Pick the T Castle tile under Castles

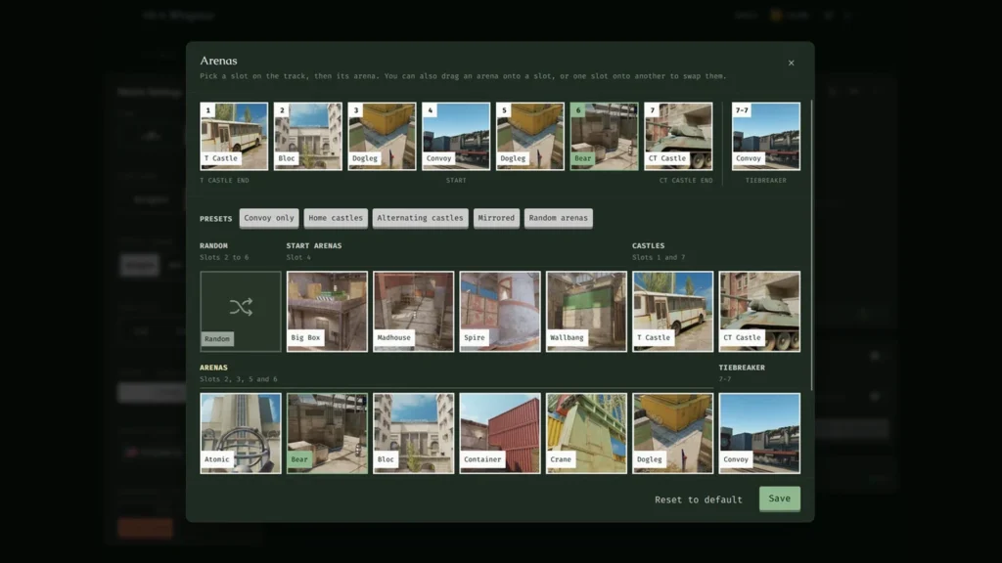673,312
